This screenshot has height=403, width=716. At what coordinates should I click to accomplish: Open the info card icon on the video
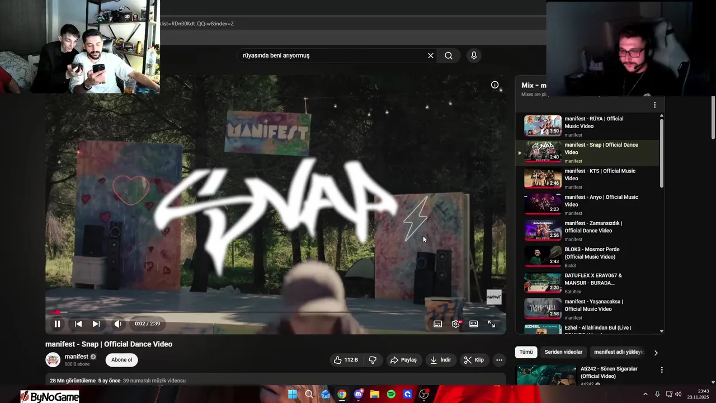click(x=495, y=85)
